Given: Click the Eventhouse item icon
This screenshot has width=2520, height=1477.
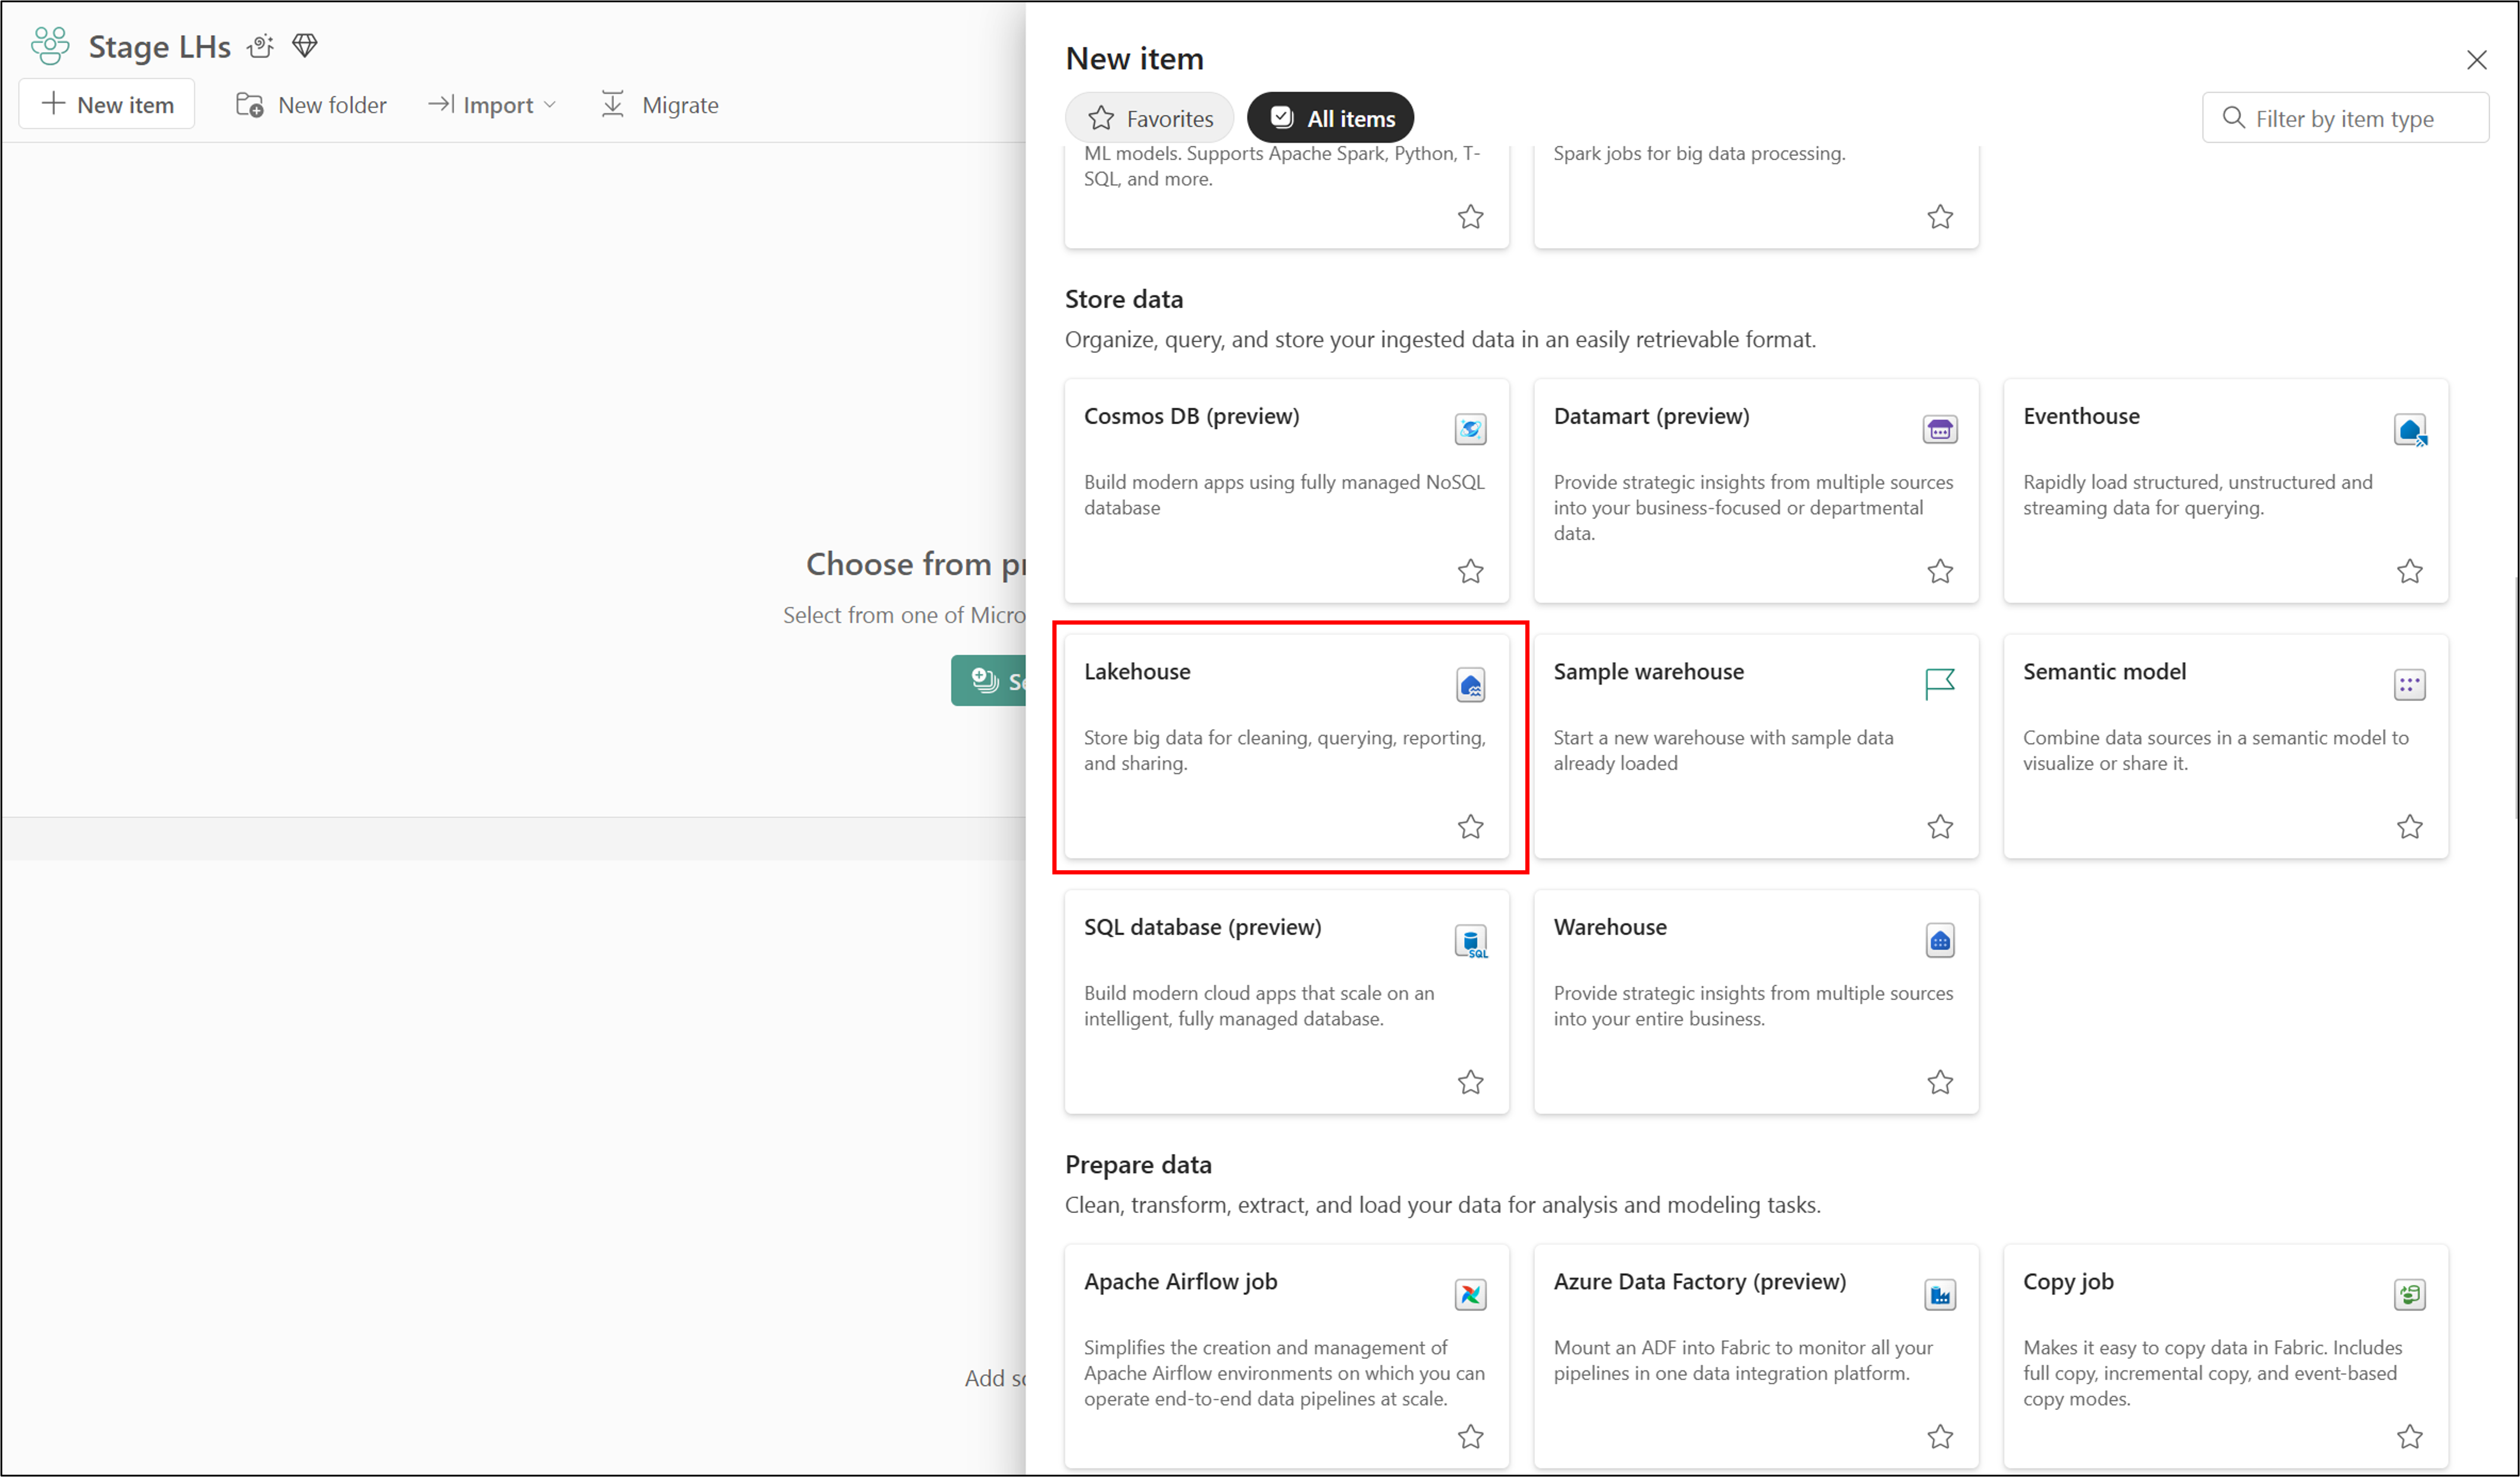Looking at the screenshot, I should click(x=2409, y=429).
